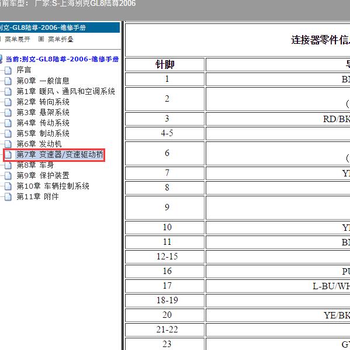This screenshot has width=350, height=350.
Task: Click pin cell 20
Action: point(165,315)
